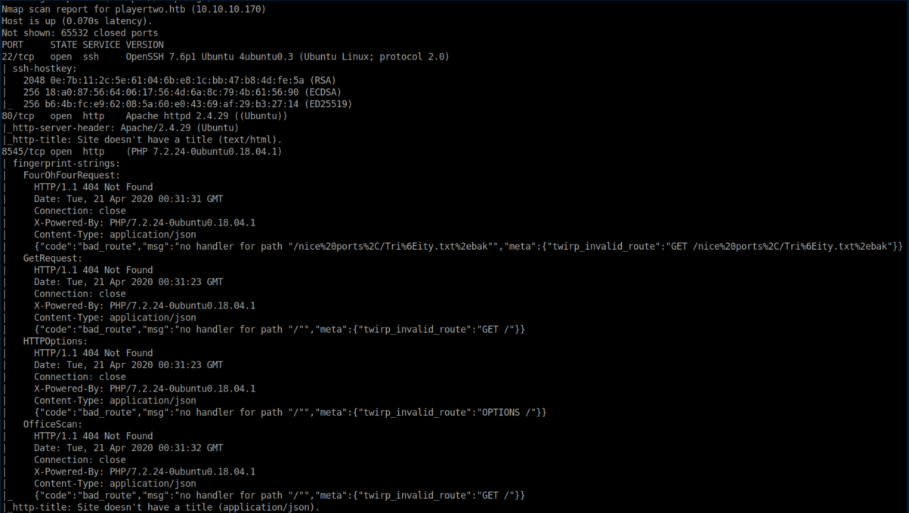
Task: Click the FourOhFourRequest section label
Action: point(71,175)
